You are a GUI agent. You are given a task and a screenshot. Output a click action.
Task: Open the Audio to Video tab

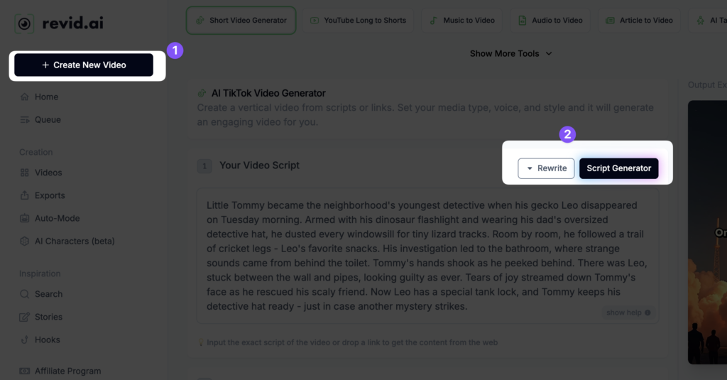550,21
